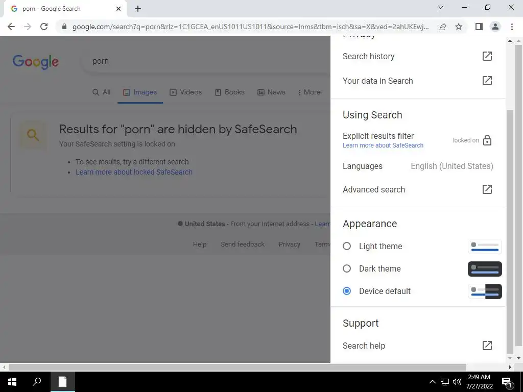Switch to the Videos tab
Screen dimensions: 523x392
pos(186,92)
